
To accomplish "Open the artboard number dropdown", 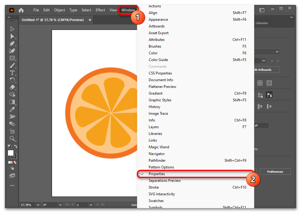I will (91, 205).
